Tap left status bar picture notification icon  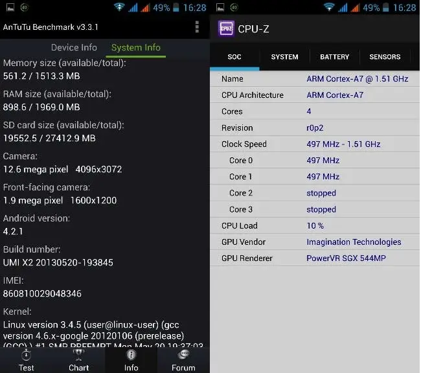[x=10, y=7]
